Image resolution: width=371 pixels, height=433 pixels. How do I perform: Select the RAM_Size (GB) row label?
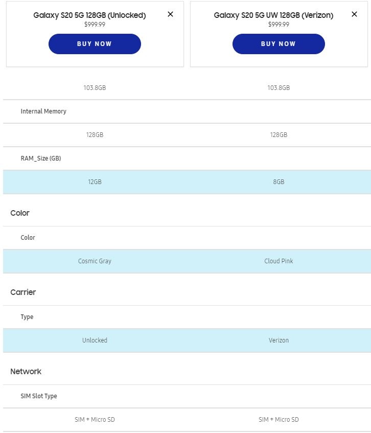(41, 158)
